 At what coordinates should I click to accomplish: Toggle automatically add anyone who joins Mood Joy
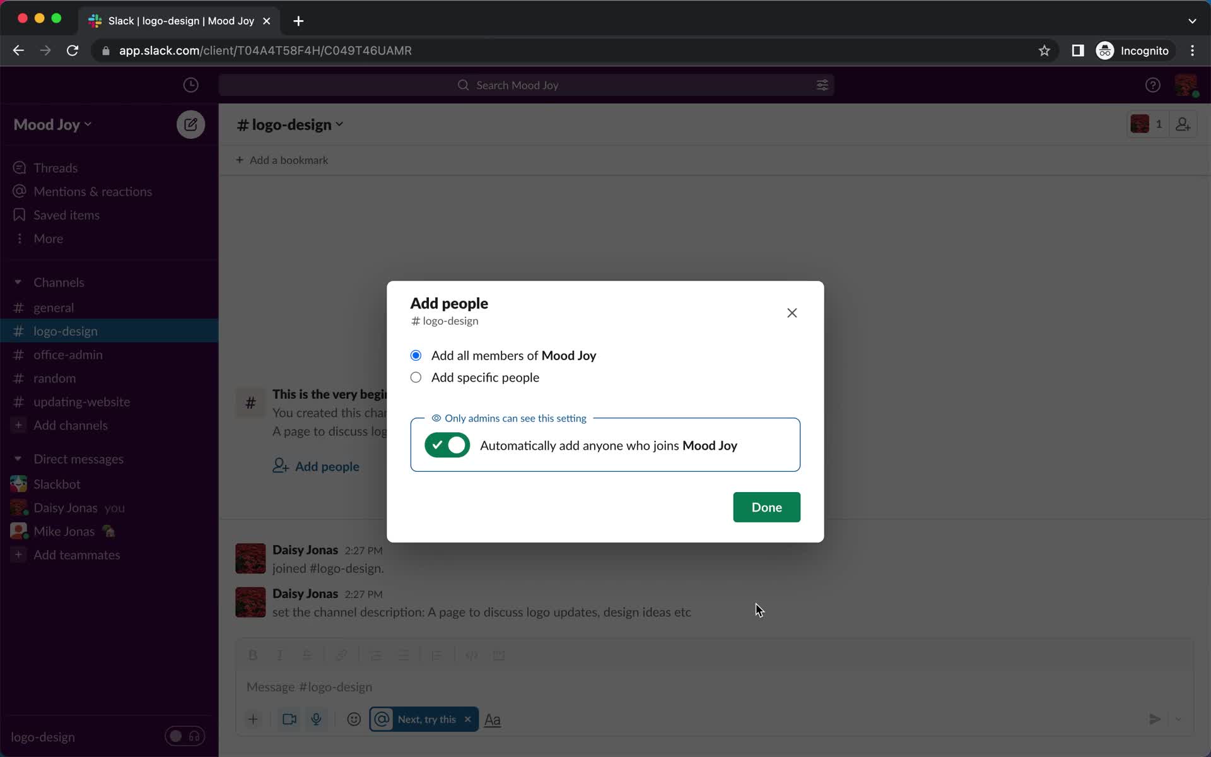(x=447, y=445)
